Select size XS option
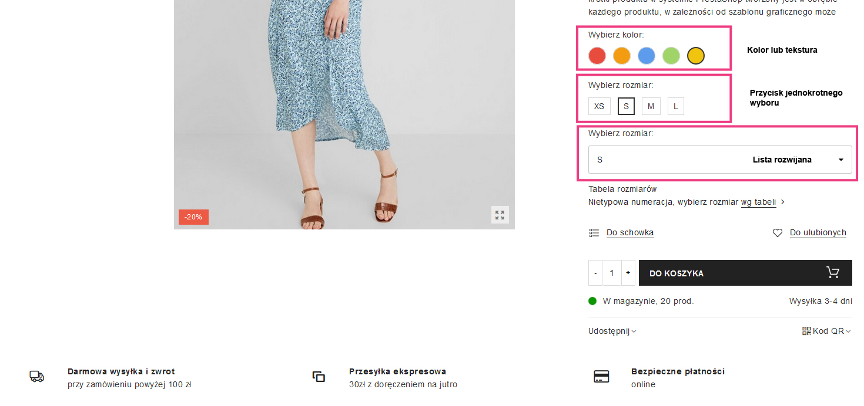864x406 pixels. tap(599, 106)
